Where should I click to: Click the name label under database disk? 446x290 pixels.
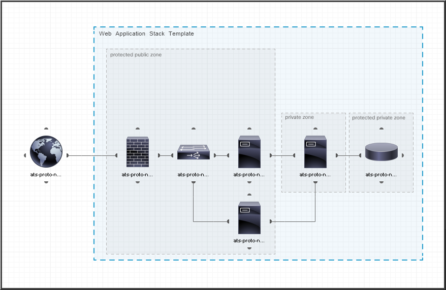click(381, 175)
